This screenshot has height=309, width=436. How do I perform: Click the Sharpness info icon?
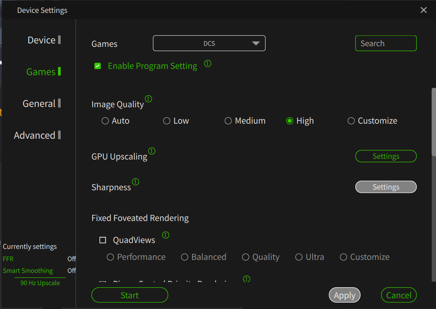[135, 182]
